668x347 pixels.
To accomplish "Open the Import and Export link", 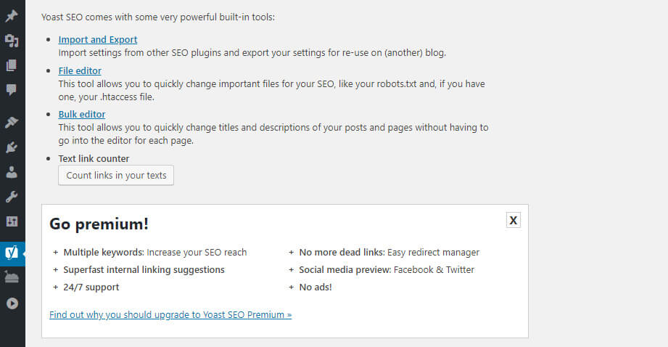I will [x=97, y=40].
